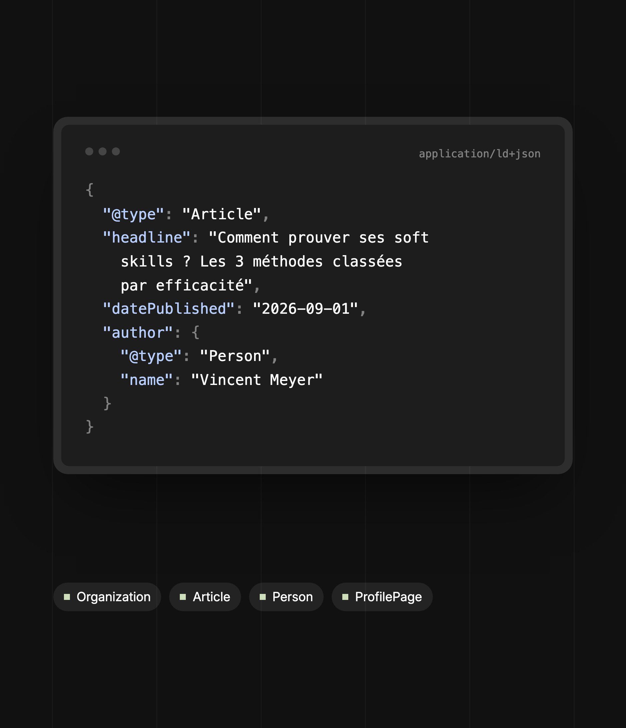Click the green square in the Organization tag

67,597
